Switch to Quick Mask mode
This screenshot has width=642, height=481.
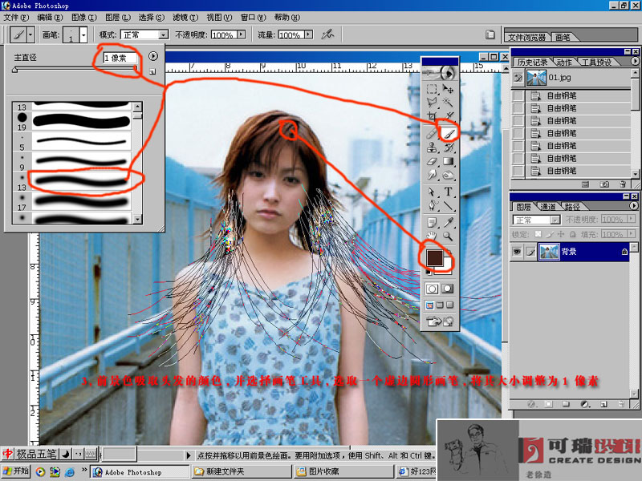(449, 288)
